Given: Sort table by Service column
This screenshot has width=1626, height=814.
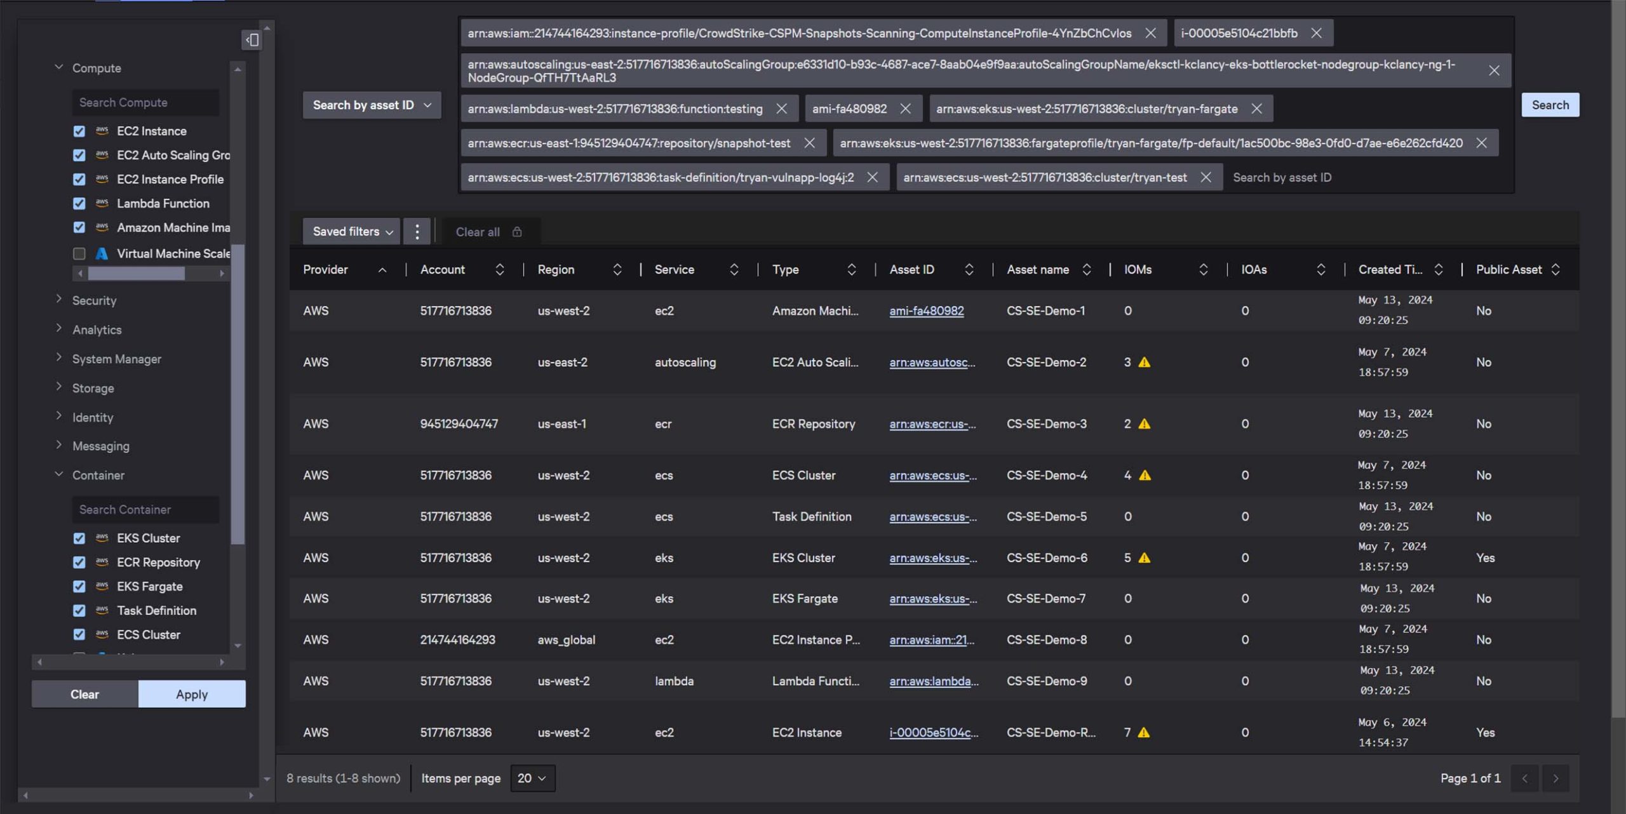Looking at the screenshot, I should point(734,270).
